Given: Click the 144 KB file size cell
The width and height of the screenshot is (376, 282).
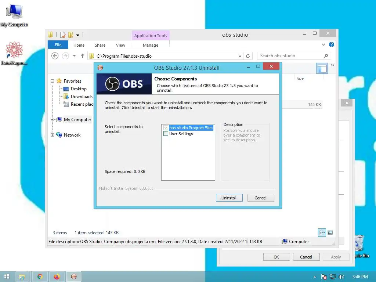Looking at the screenshot, I should coord(314,105).
